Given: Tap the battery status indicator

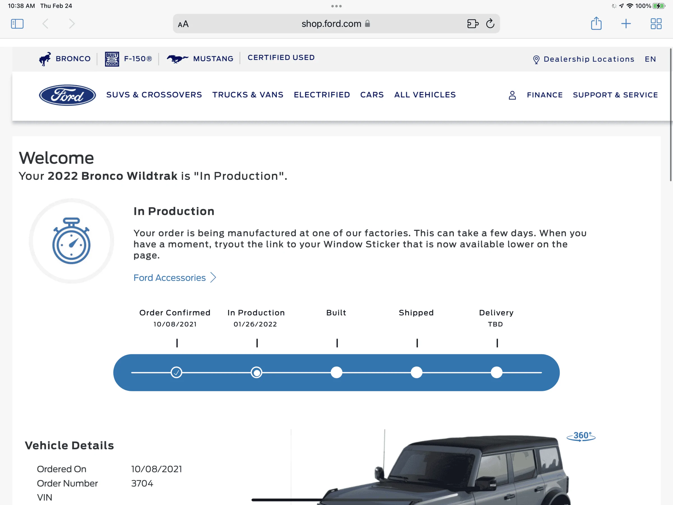Looking at the screenshot, I should click(659, 6).
